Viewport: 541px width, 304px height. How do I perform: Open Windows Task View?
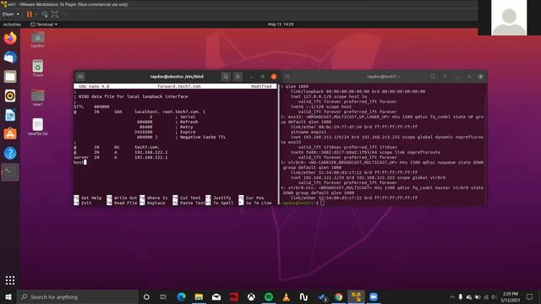click(x=163, y=296)
